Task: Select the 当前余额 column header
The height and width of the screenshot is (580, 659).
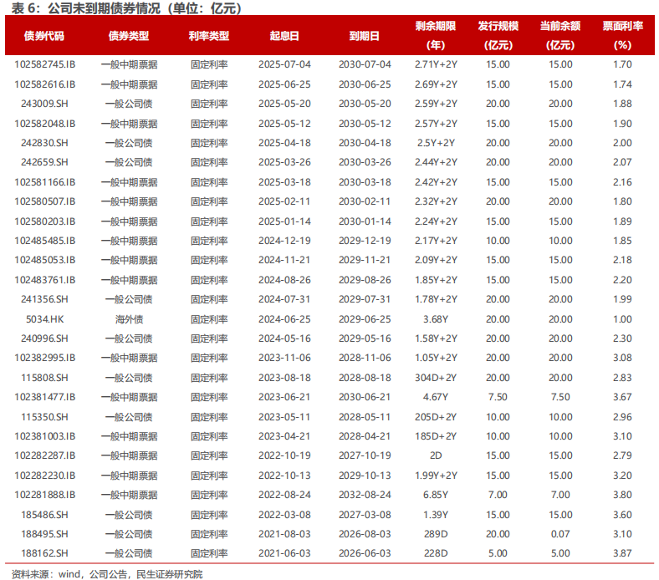Action: pyautogui.click(x=559, y=36)
